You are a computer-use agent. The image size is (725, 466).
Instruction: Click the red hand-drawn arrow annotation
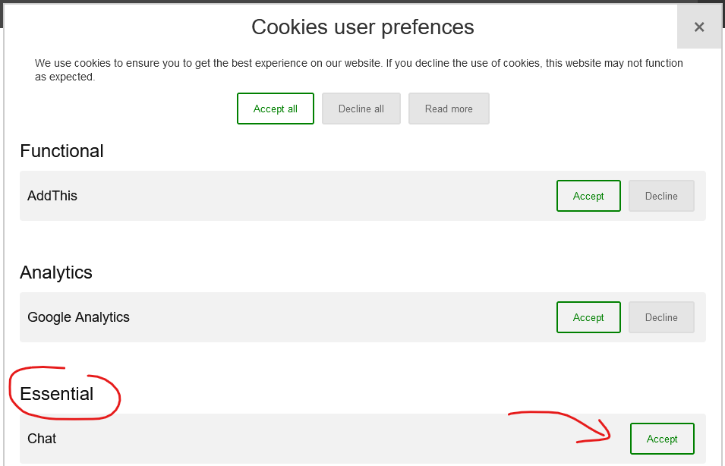pos(560,427)
